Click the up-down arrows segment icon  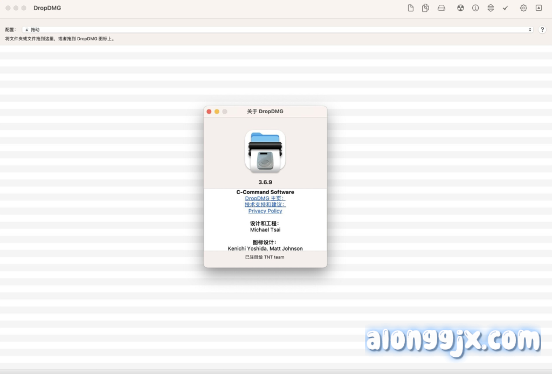point(490,8)
